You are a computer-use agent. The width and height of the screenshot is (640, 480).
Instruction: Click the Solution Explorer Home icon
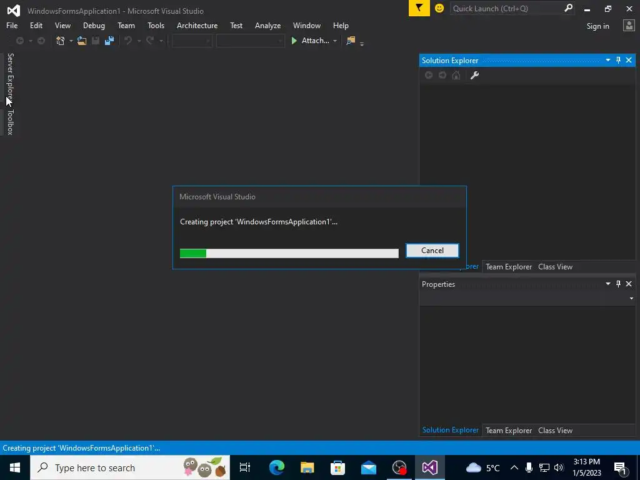tap(456, 75)
